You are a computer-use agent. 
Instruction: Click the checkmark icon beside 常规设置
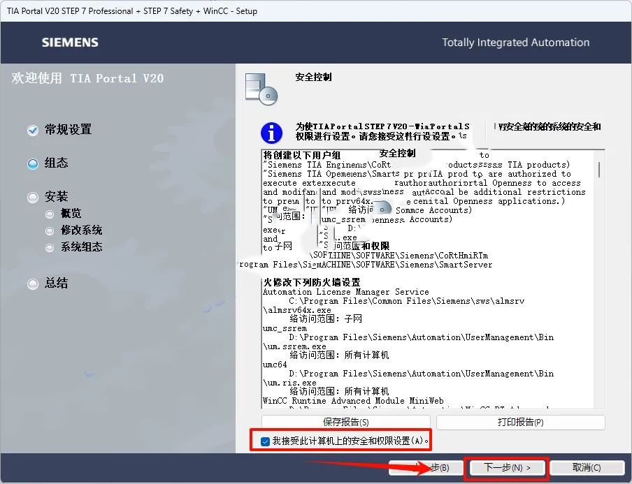[32, 131]
